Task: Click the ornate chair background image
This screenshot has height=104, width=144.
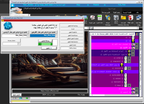Action: (x=50, y=71)
